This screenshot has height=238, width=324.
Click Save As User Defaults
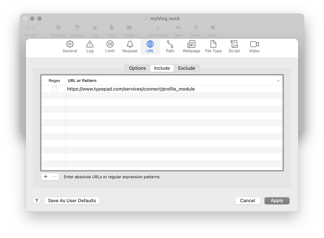[72, 201]
